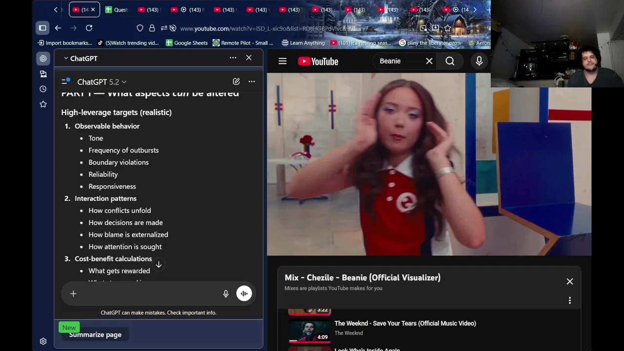Click the ChatGPT dictation microphone

pyautogui.click(x=226, y=293)
